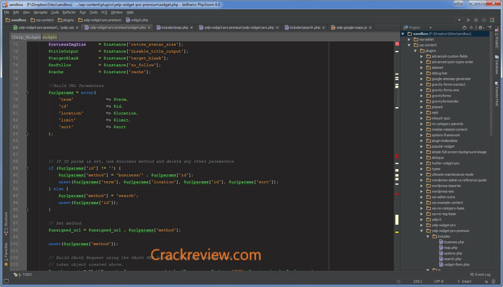Open the Tools menu
The height and width of the screenshot is (287, 503).
click(94, 12)
